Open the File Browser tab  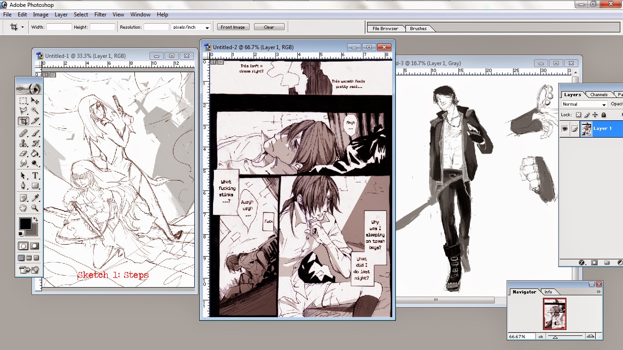(385, 28)
